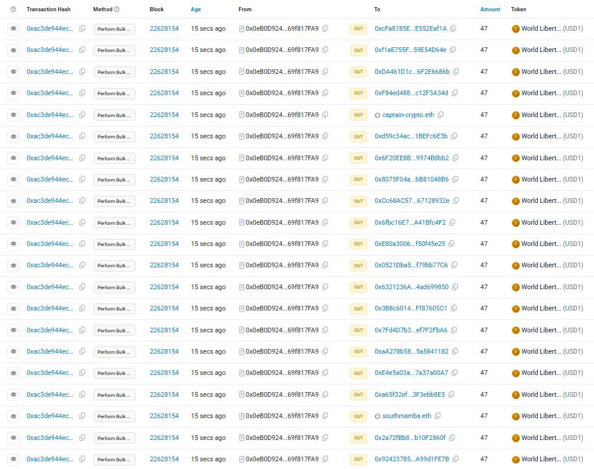The image size is (594, 469).
Task: Click OUT badge in 0xDA461D1c row
Action: 358,72
